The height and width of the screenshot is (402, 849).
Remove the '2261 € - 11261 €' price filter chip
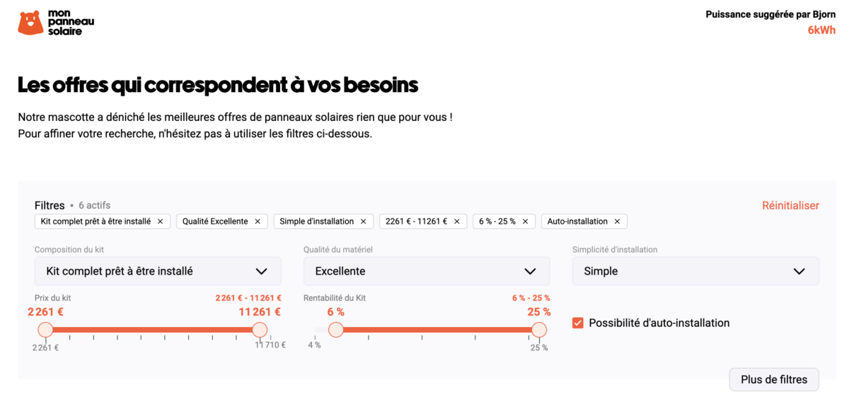[456, 222]
